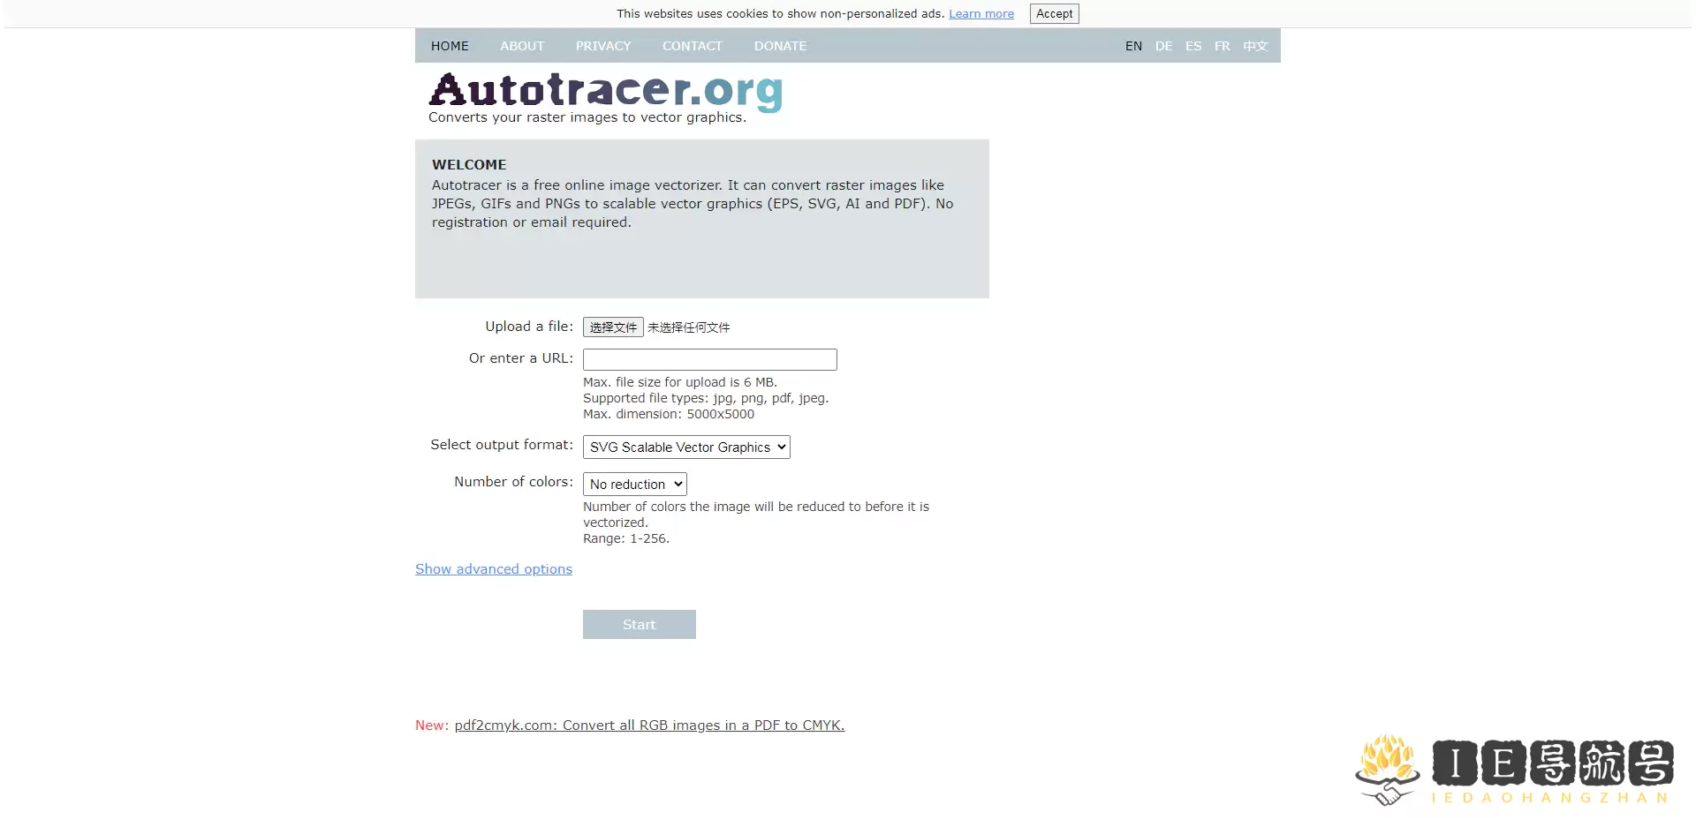
Task: Click the Learn more cookies link
Action: point(980,13)
